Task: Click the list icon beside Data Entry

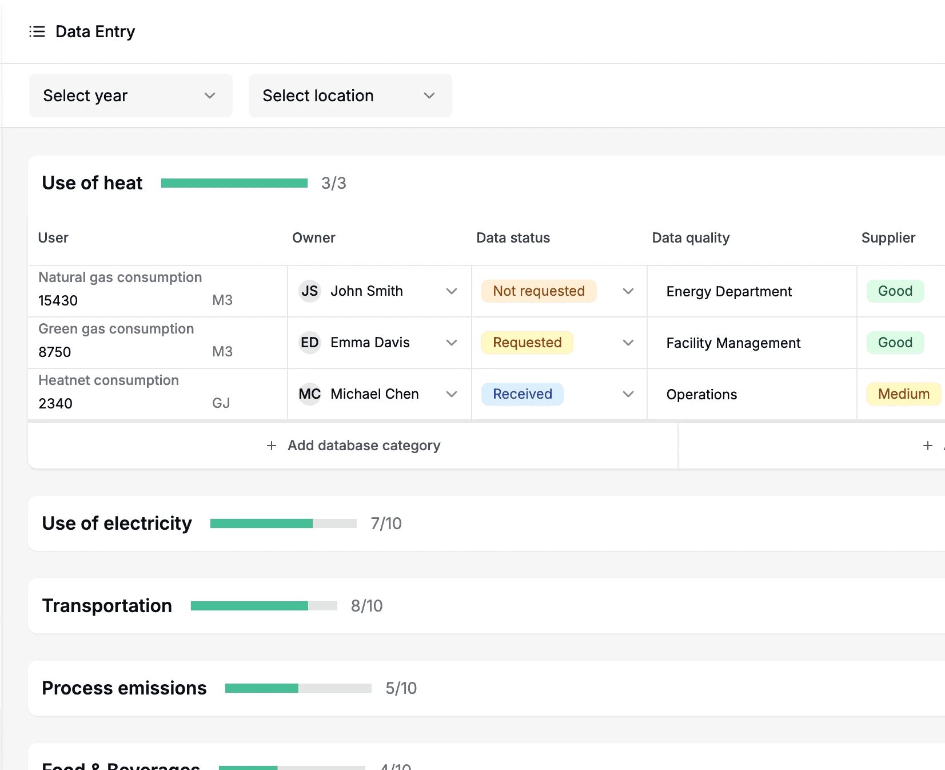Action: point(37,31)
